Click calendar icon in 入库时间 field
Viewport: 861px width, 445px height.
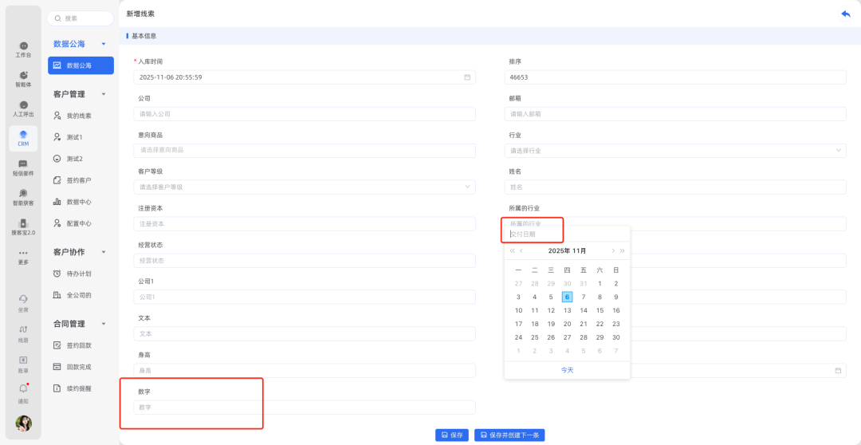467,77
